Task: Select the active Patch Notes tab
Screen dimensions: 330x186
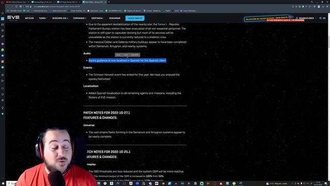Action: [94, 2]
